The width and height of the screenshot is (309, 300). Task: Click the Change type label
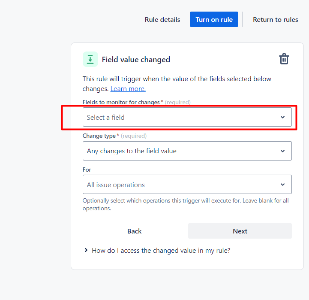pos(99,136)
